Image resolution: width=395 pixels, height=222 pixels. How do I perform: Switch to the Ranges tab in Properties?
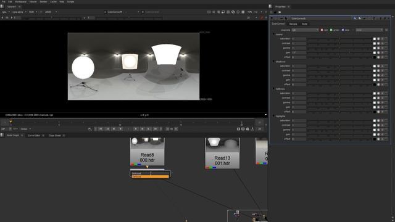click(293, 24)
